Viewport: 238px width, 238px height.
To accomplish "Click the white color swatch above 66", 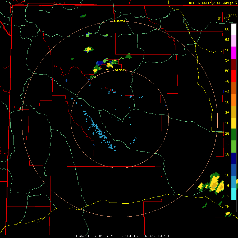I will click(x=234, y=29).
